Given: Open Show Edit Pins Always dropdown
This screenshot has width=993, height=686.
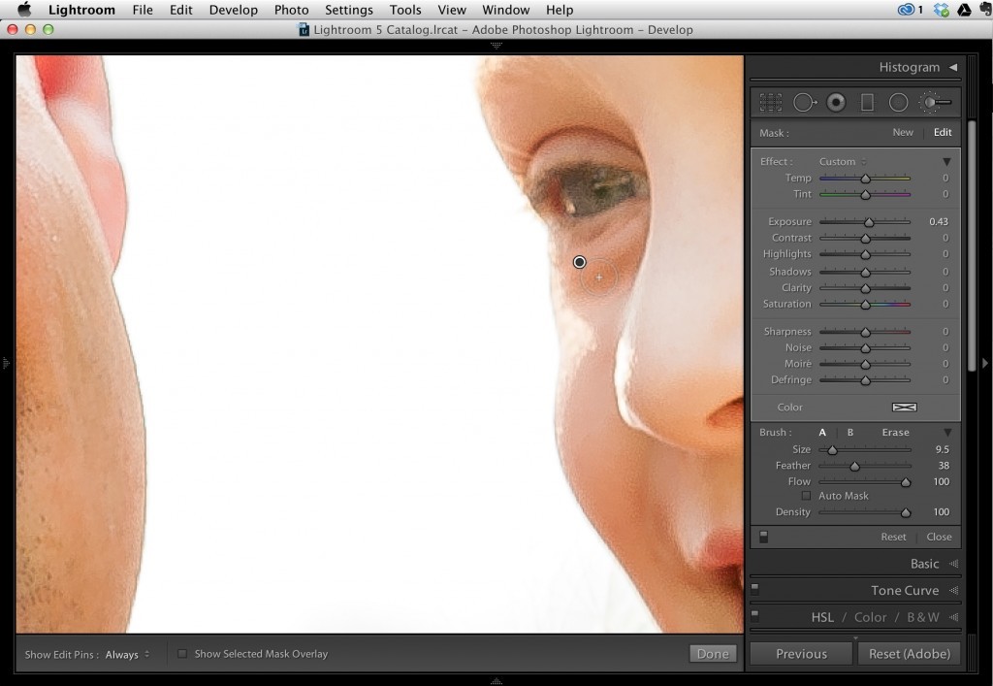Looking at the screenshot, I should pos(127,654).
